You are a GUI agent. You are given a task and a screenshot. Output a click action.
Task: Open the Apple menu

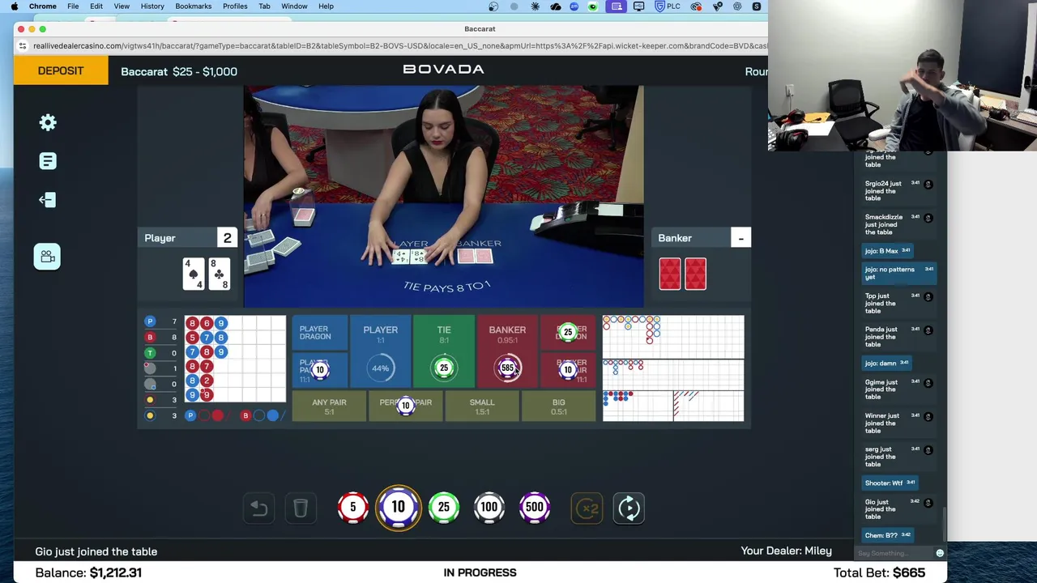point(14,6)
